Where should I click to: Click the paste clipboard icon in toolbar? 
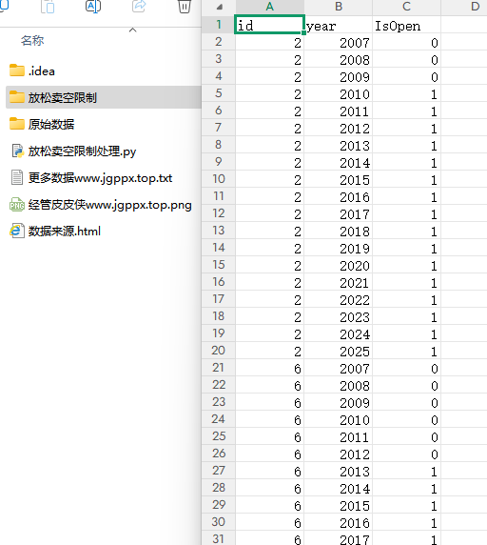point(48,7)
